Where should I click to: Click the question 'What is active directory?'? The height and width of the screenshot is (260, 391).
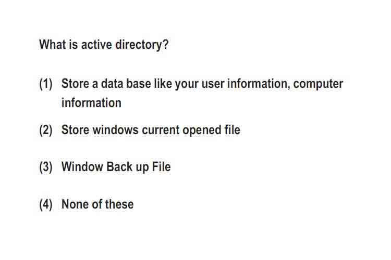coord(104,45)
